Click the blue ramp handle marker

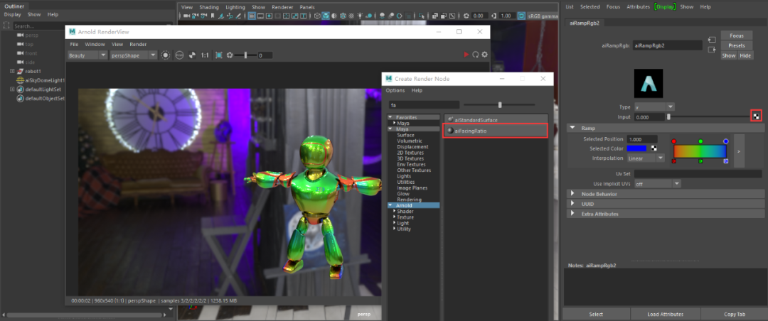pyautogui.click(x=725, y=141)
